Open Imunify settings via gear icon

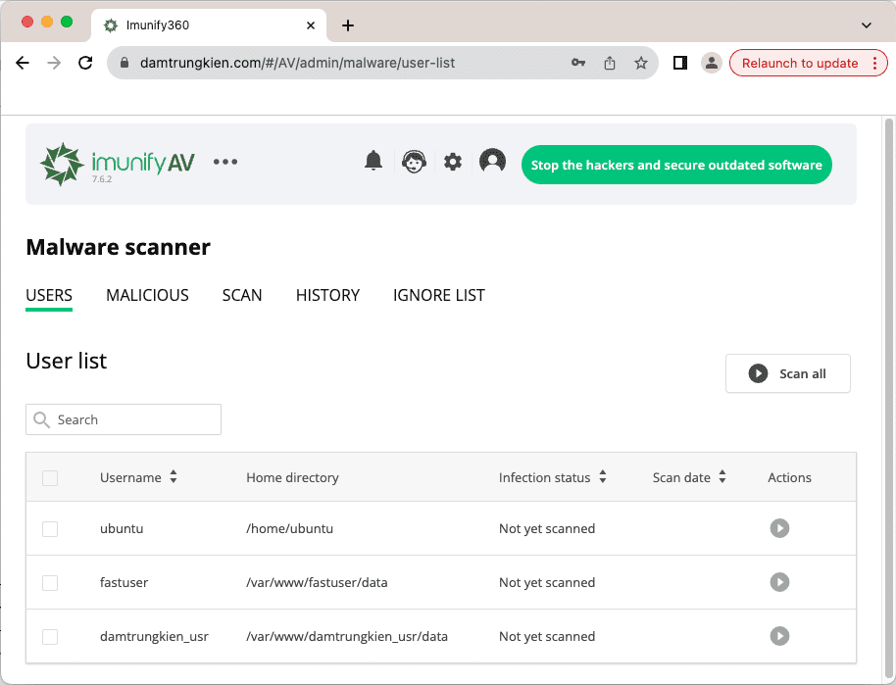click(x=452, y=161)
